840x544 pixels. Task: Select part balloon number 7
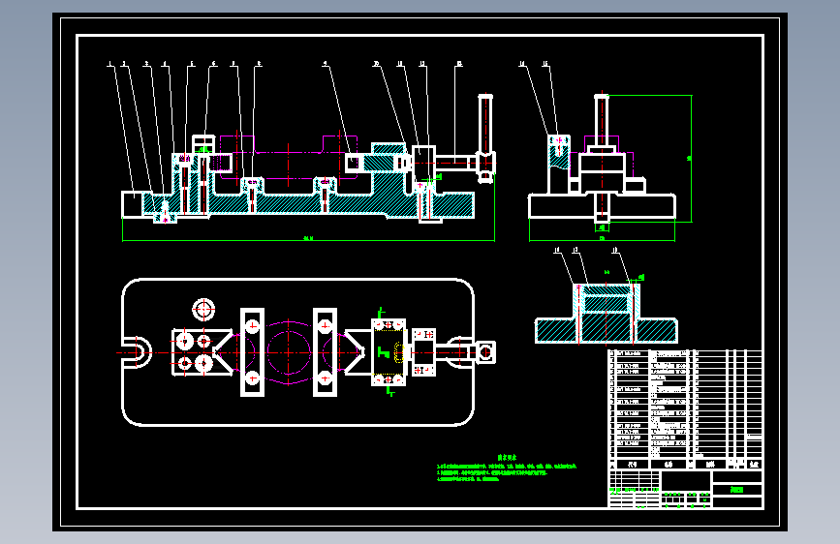click(233, 64)
